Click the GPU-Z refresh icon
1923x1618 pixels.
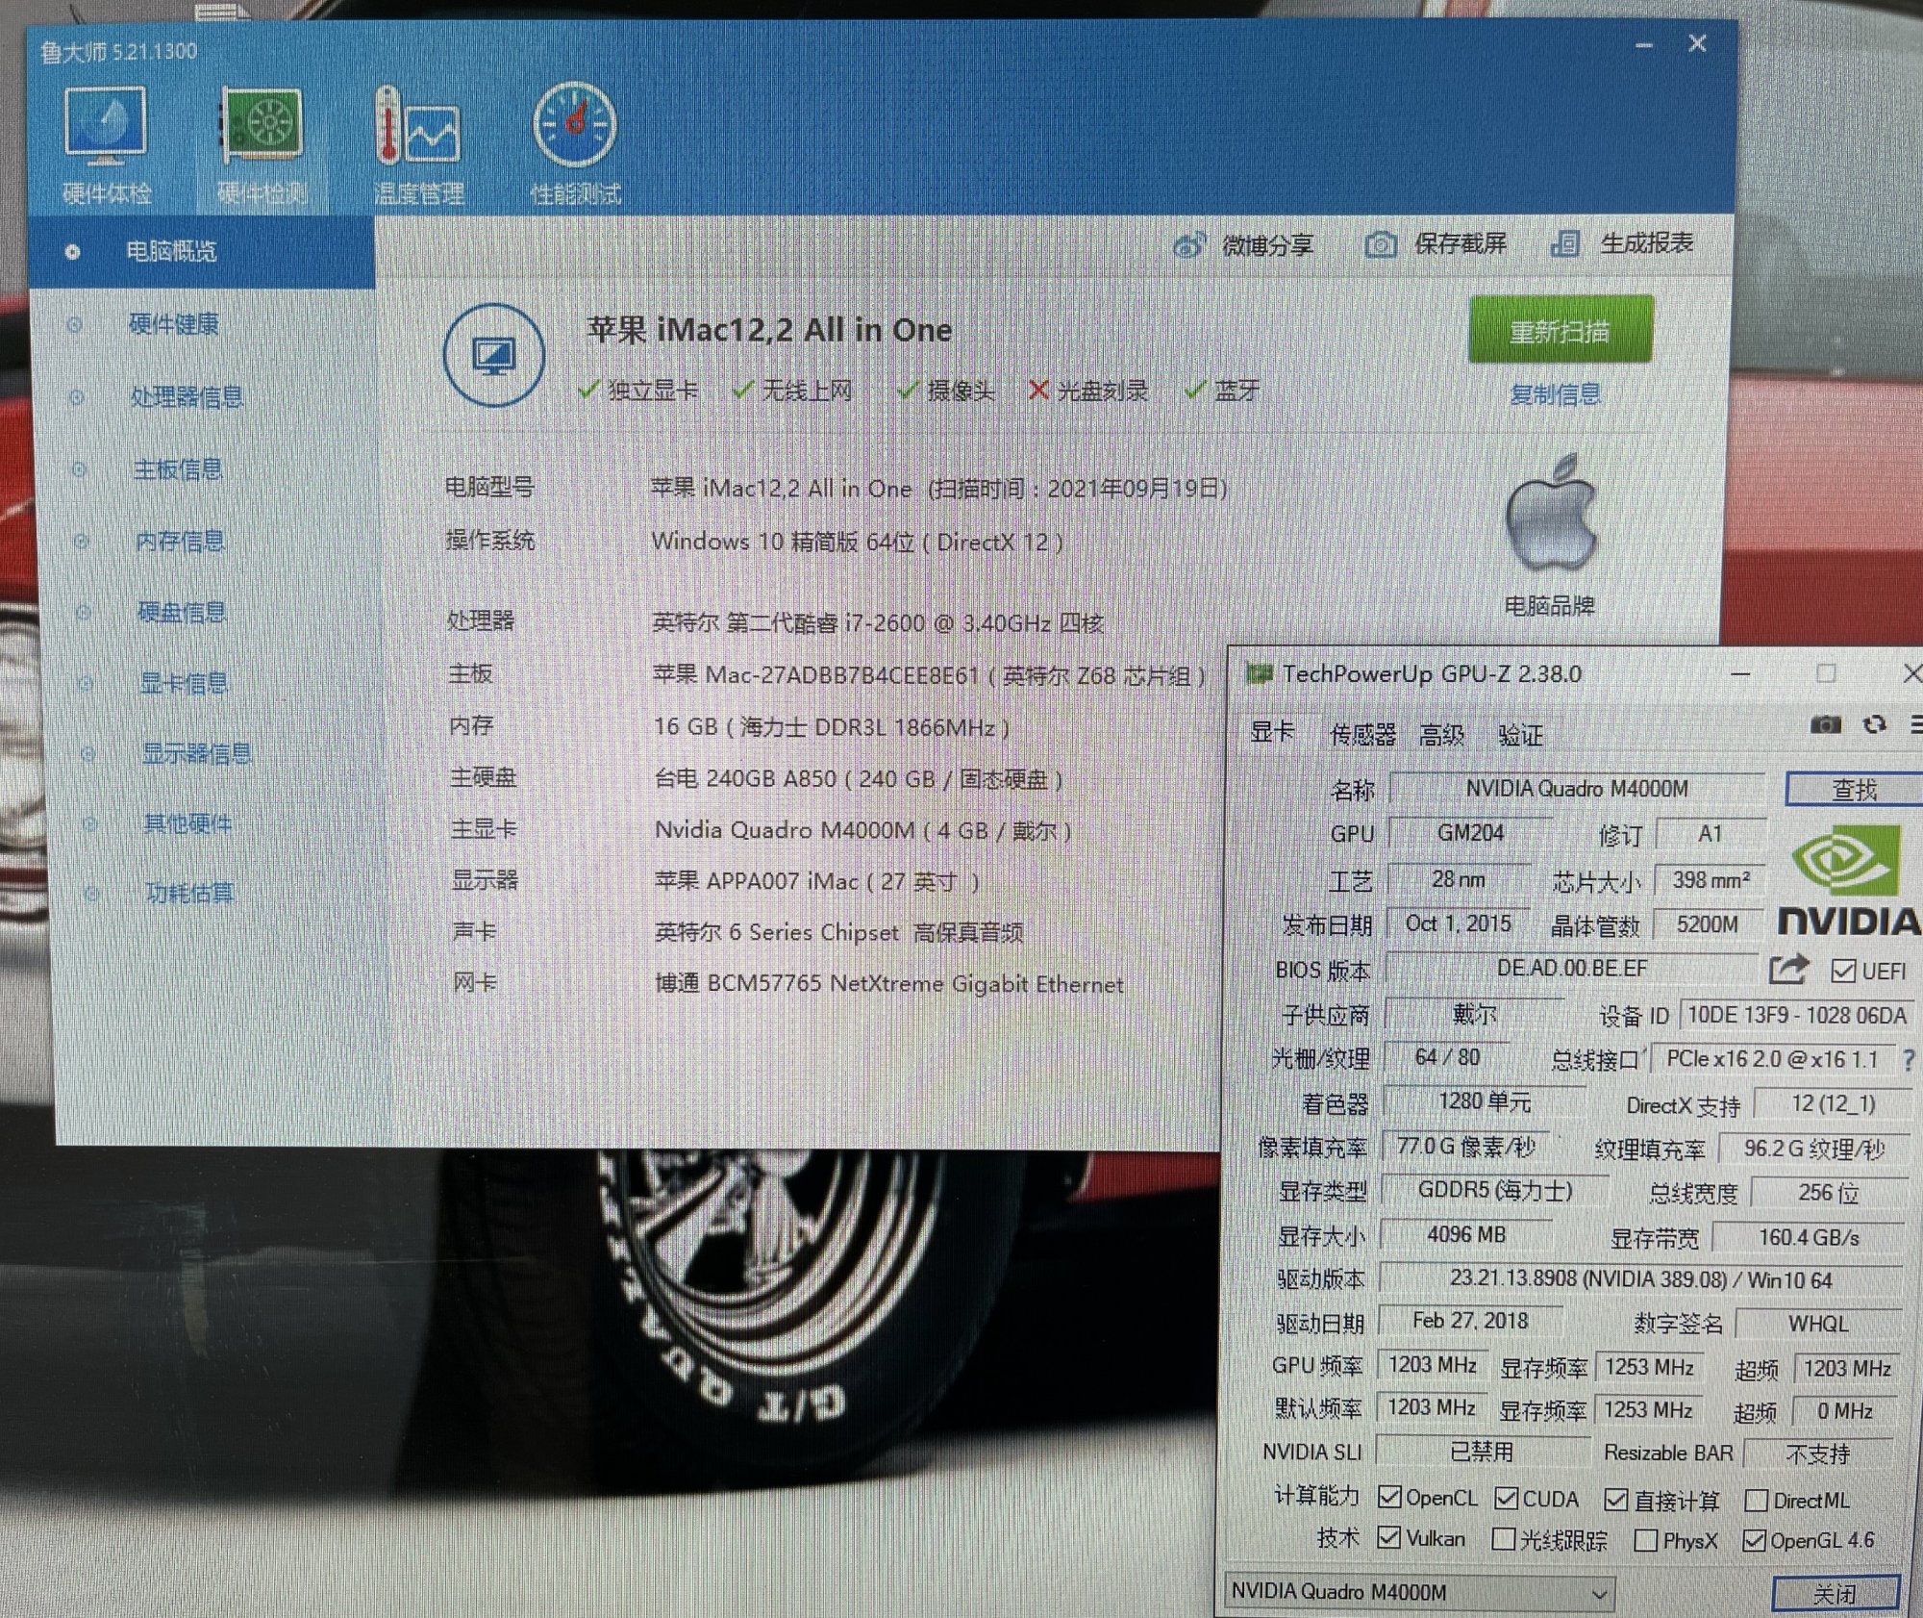pyautogui.click(x=1874, y=724)
